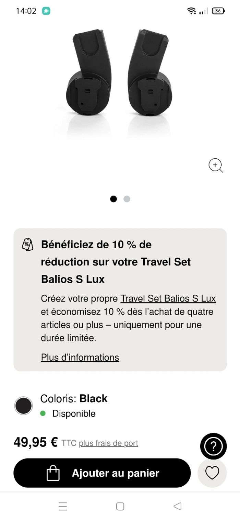
Task: Click the Ajouter au panier button
Action: 102,473
